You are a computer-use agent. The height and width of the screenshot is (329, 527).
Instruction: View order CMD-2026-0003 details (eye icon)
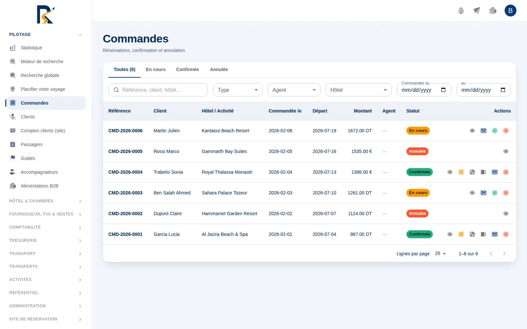[x=472, y=193]
